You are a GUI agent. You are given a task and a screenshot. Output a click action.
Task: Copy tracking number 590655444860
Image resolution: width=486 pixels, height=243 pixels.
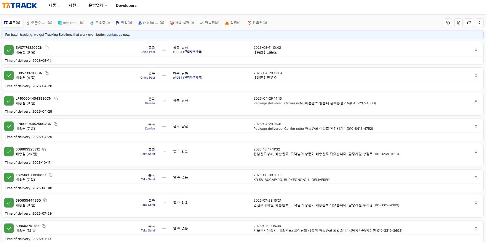click(45, 200)
